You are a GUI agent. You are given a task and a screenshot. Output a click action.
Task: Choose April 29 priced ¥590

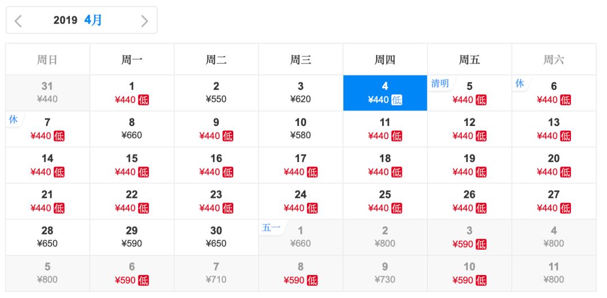tap(132, 237)
